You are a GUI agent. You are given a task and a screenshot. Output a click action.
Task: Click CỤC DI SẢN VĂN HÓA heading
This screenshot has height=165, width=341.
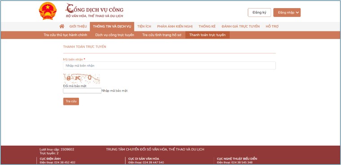click(x=144, y=159)
